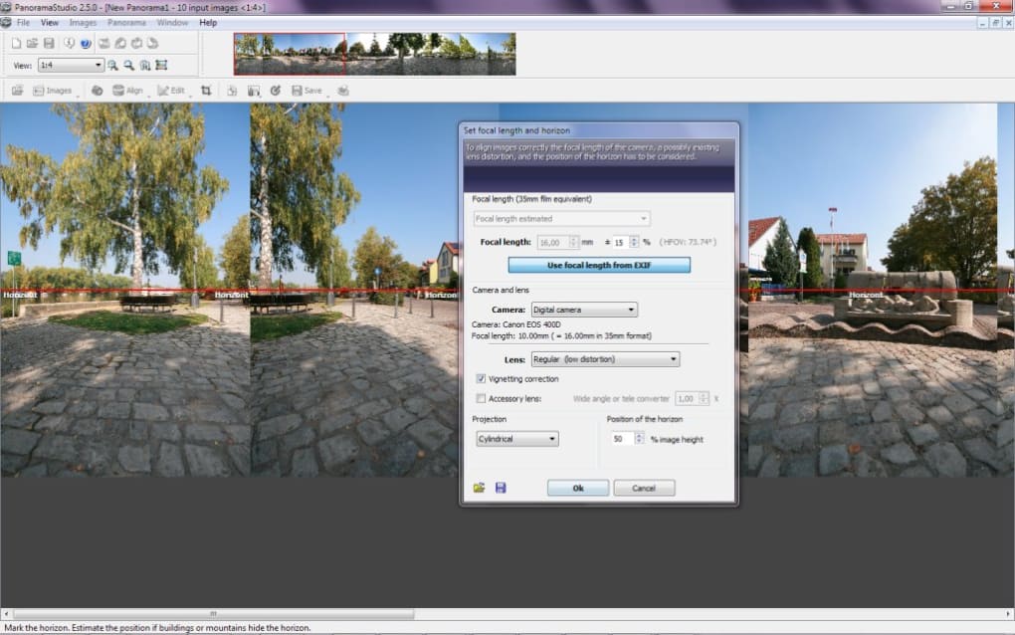Enable the Accessory lens checkbox
1015x635 pixels.
coord(481,399)
